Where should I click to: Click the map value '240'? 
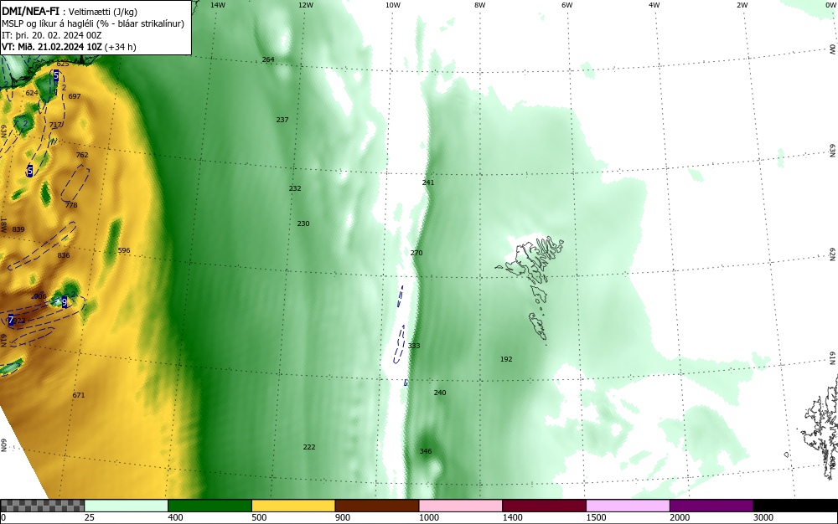[x=440, y=393]
